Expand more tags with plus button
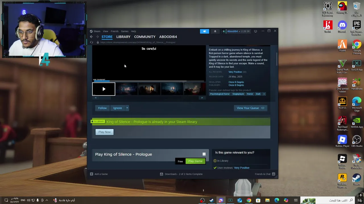 click(x=264, y=94)
